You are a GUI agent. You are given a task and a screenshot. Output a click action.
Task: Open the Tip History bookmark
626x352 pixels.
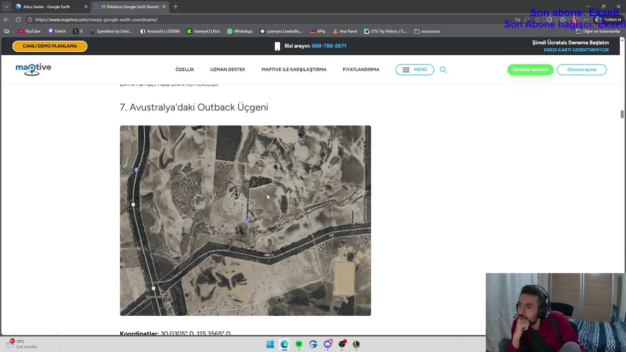[x=385, y=31]
